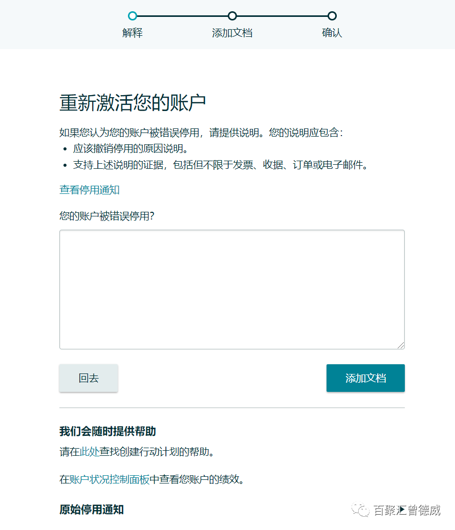The image size is (455, 530).
Task: Click the teal 添加文档 button
Action: point(365,378)
